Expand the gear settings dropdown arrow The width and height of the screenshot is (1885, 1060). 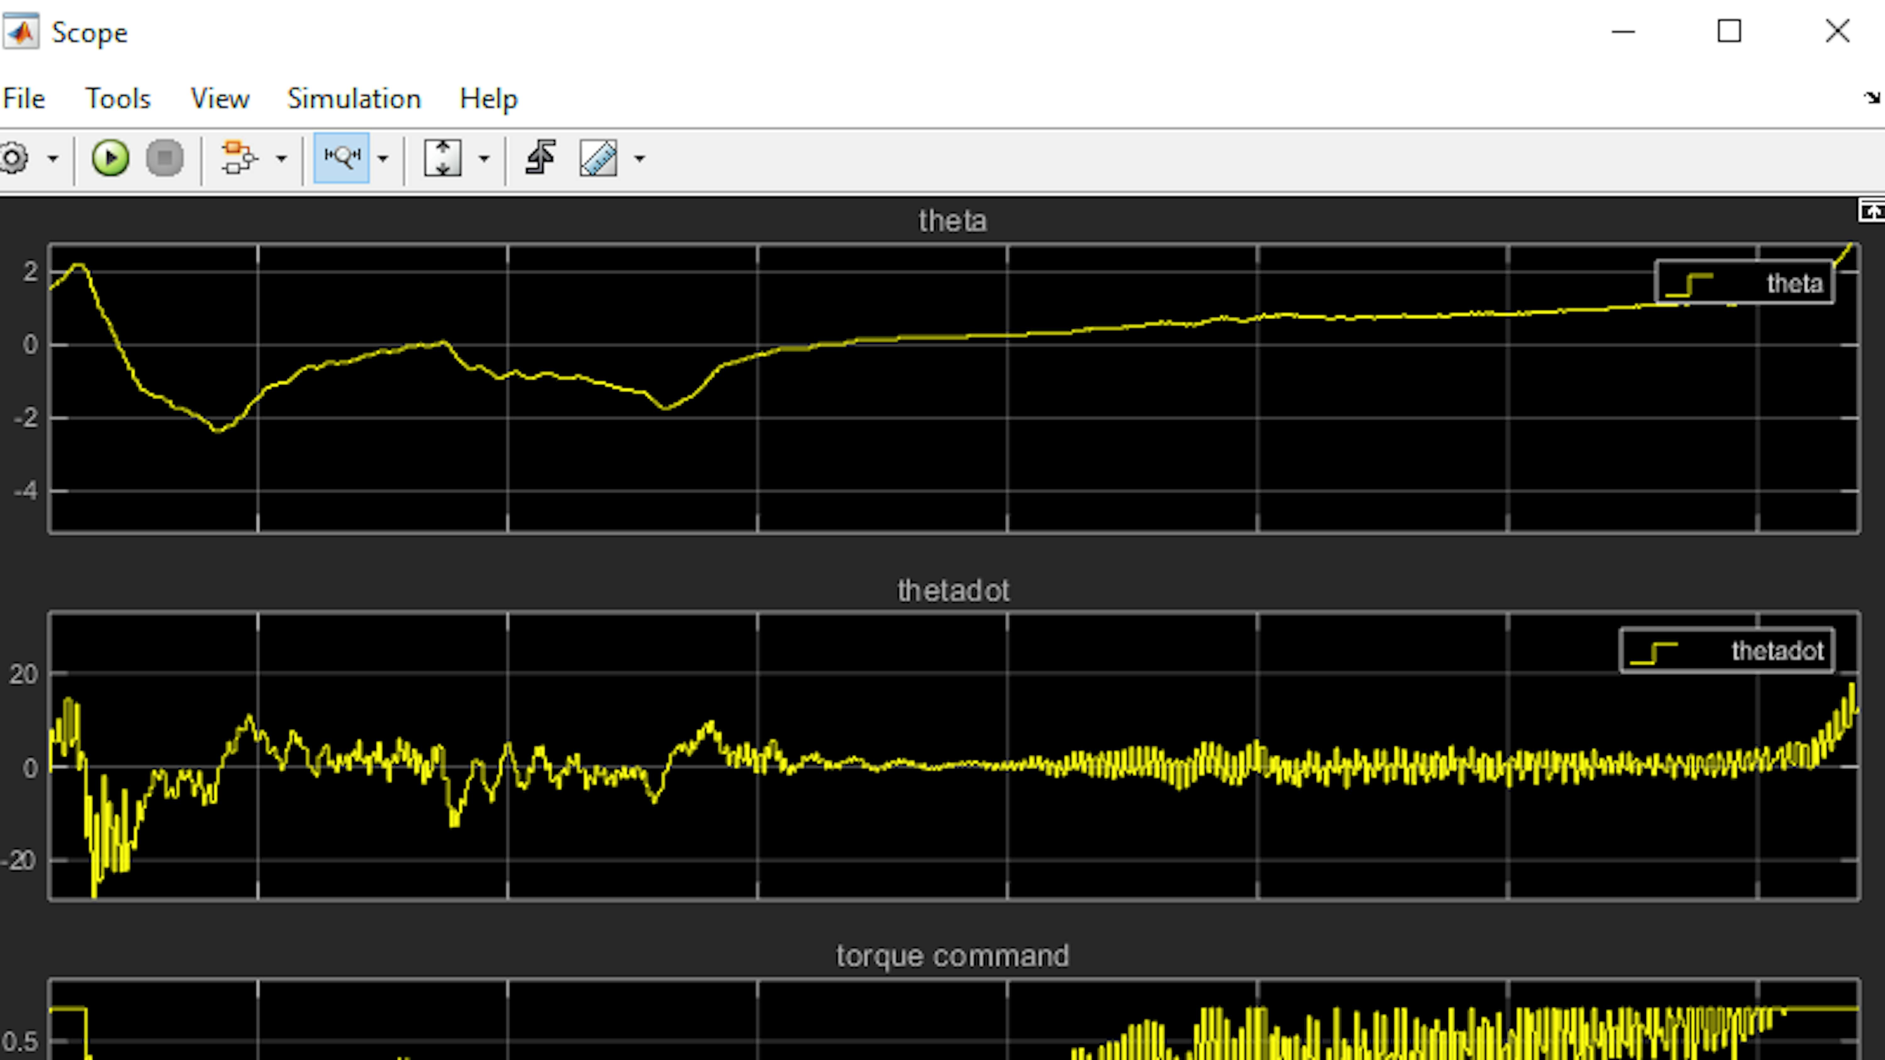coord(53,158)
